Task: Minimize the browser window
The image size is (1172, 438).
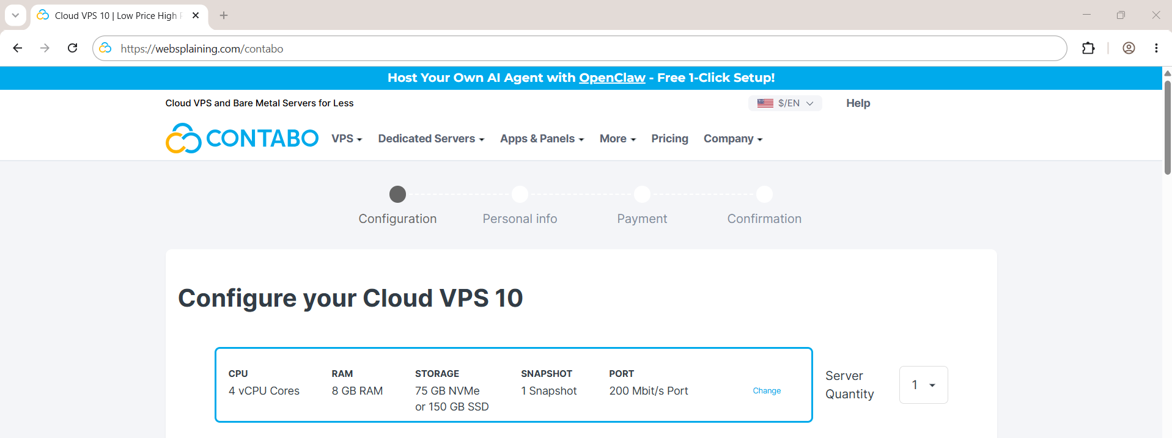Action: (x=1086, y=15)
